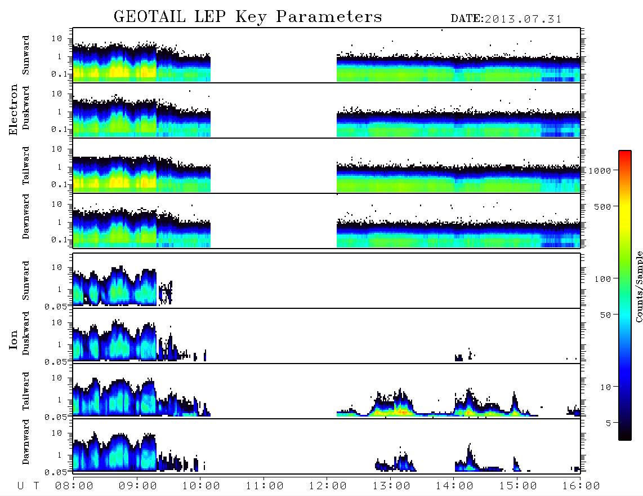Click the "13:00" time tick label
Image resolution: width=643 pixels, height=496 pixels.
(391, 486)
